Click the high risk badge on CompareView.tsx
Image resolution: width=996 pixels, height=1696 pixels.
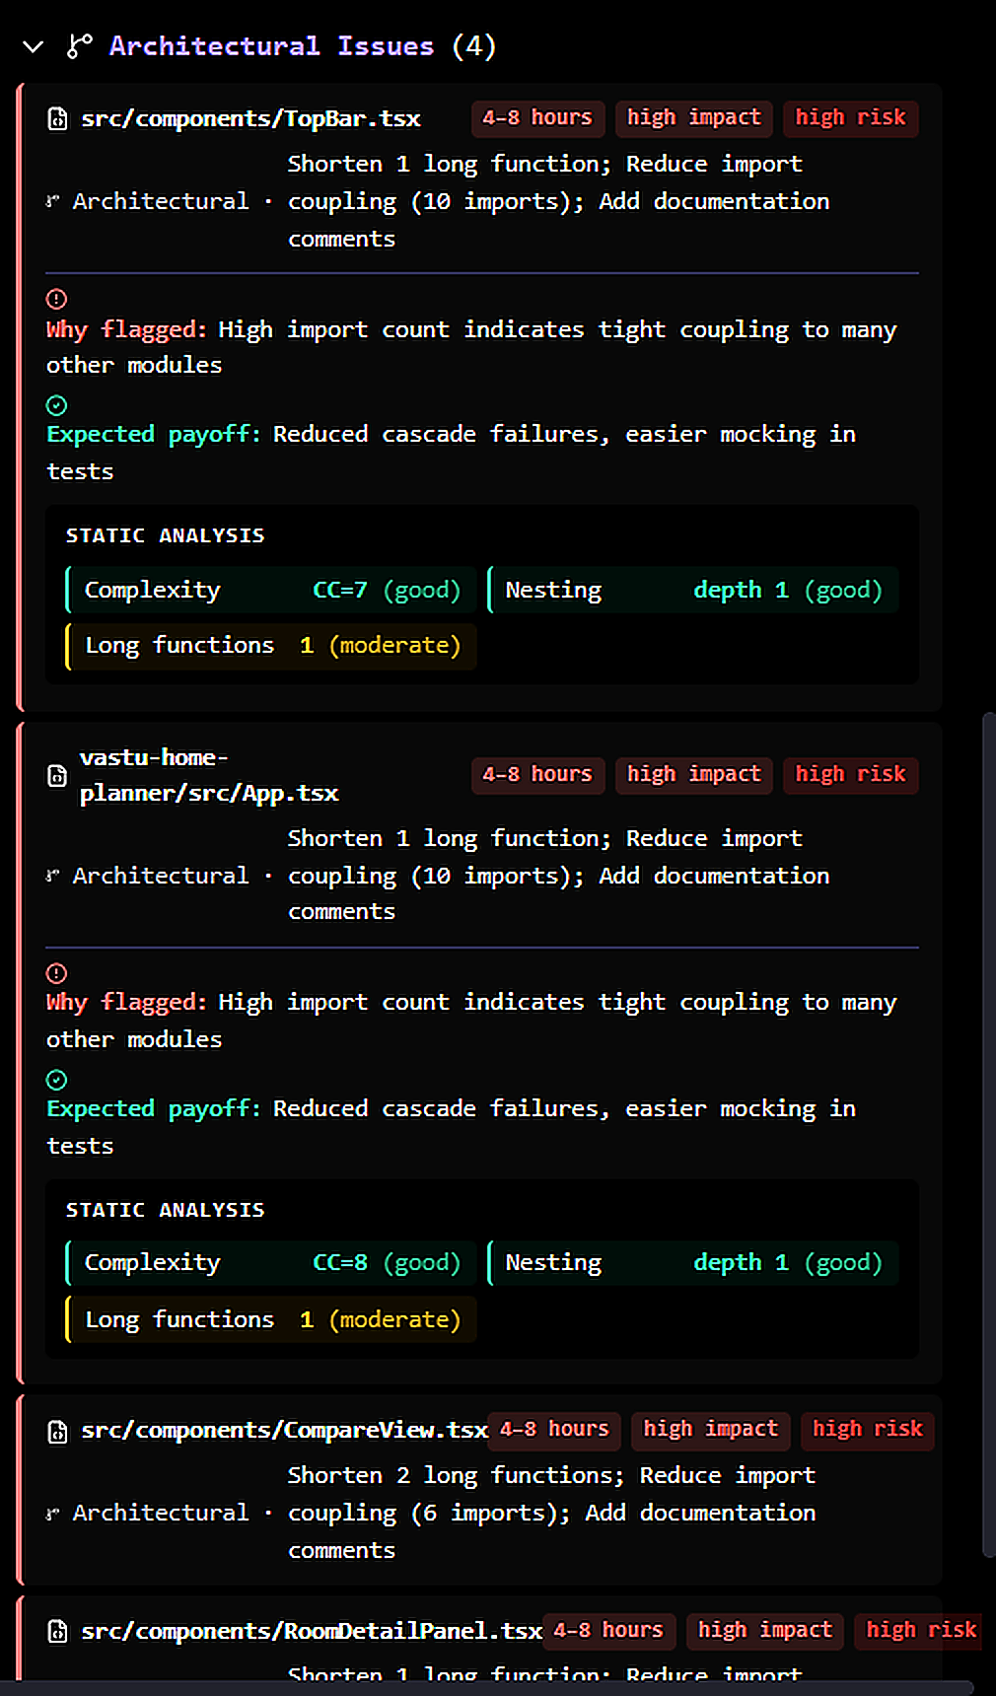[868, 1430]
